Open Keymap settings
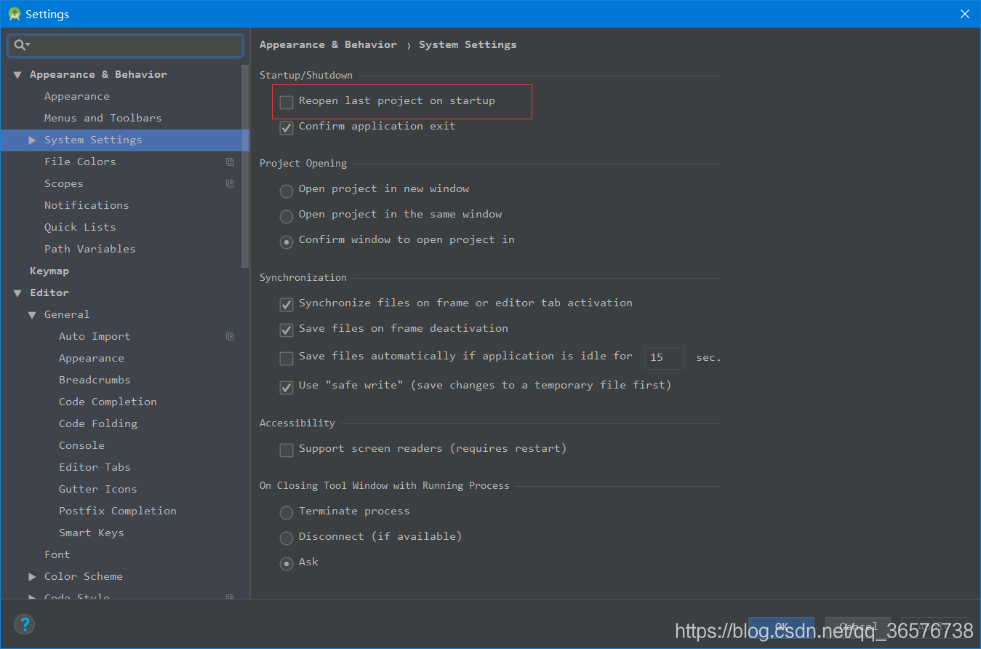The width and height of the screenshot is (981, 649). click(49, 271)
